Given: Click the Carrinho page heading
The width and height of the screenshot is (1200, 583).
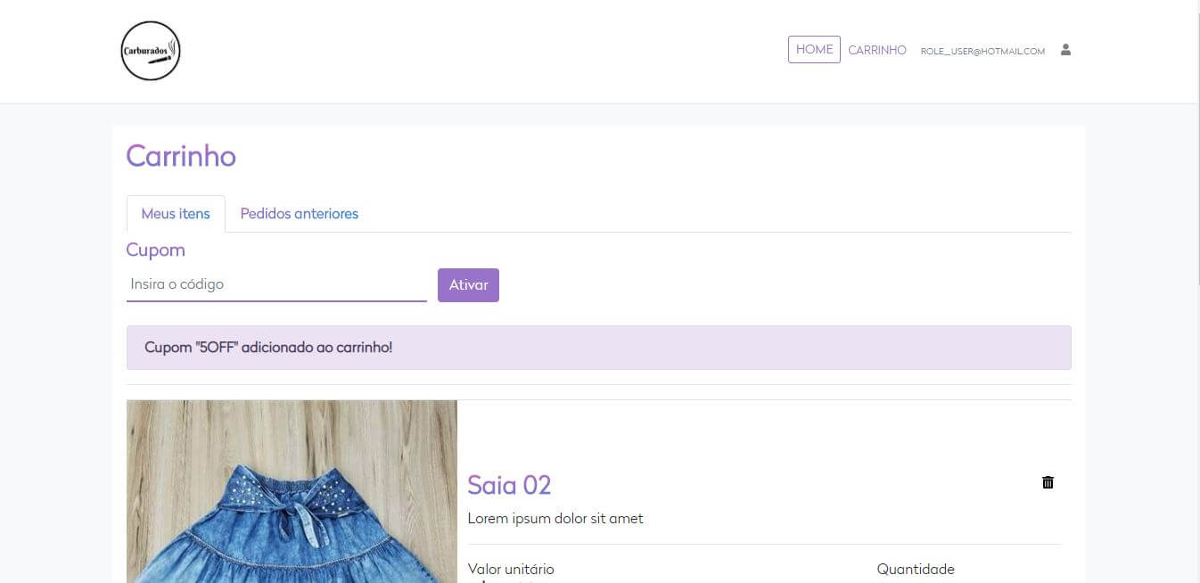Looking at the screenshot, I should pos(181,156).
